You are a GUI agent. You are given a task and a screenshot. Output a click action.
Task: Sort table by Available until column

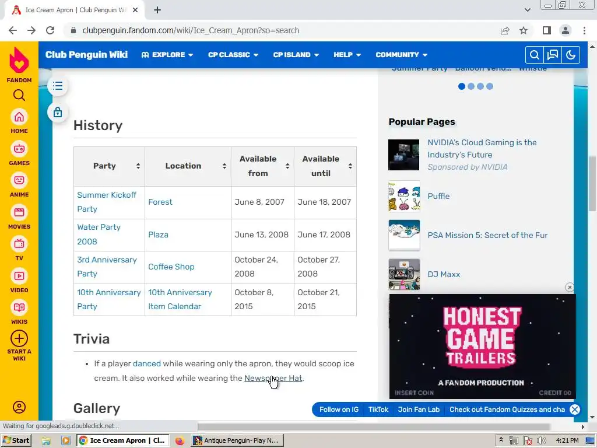point(350,166)
